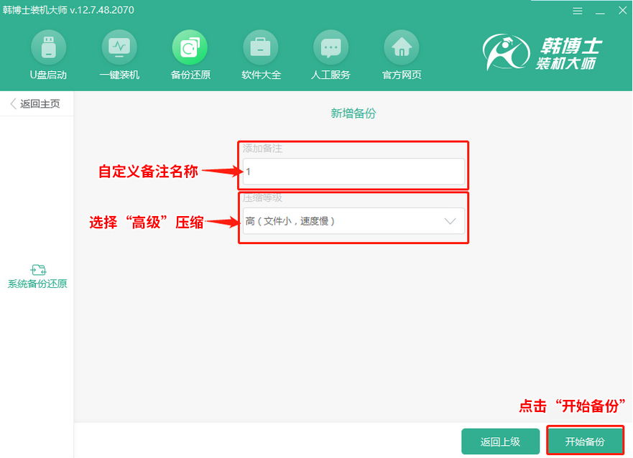The image size is (633, 458).
Task: Minimize the application window
Action: tap(600, 11)
